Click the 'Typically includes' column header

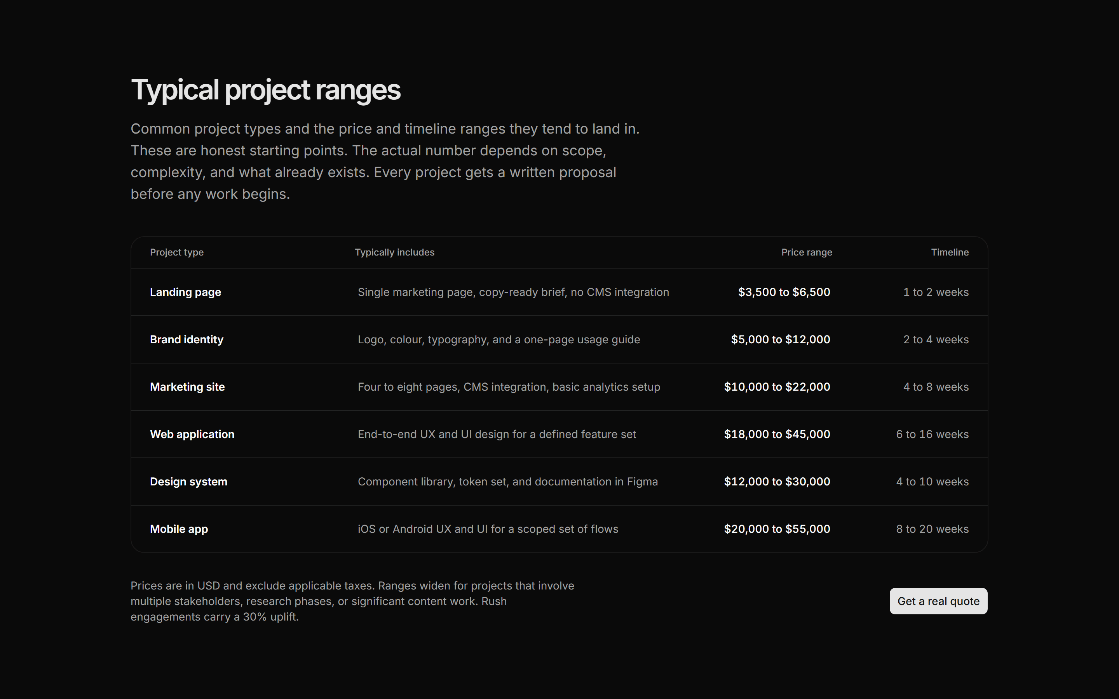(x=394, y=252)
